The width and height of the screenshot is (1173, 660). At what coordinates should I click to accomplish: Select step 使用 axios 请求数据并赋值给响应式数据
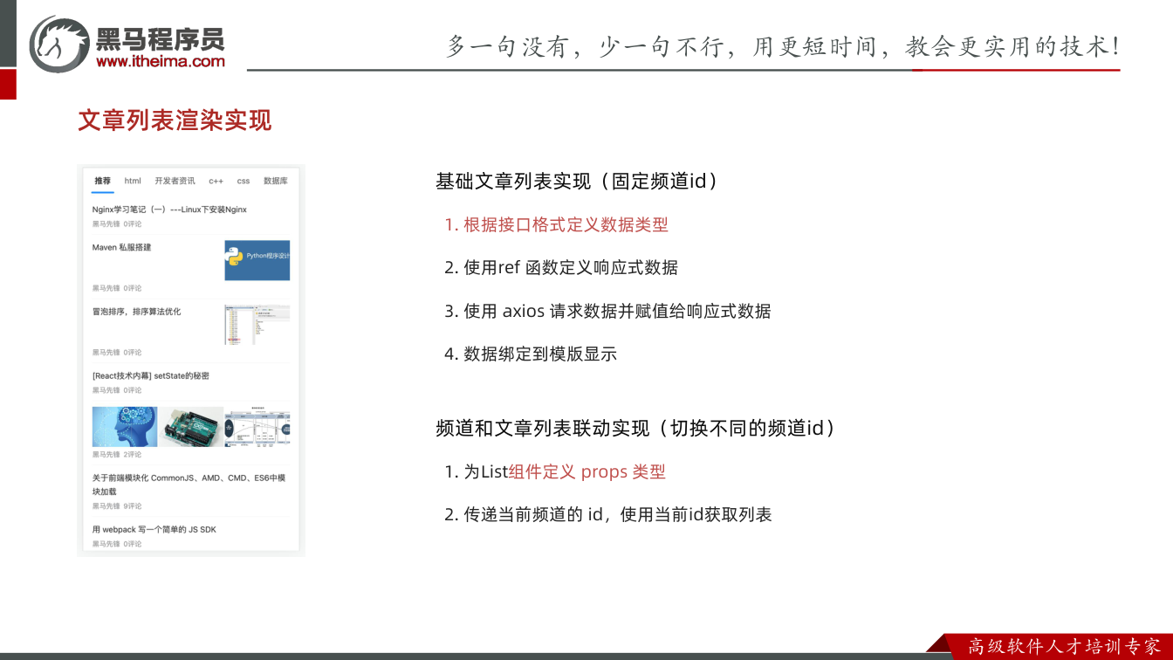(x=607, y=311)
